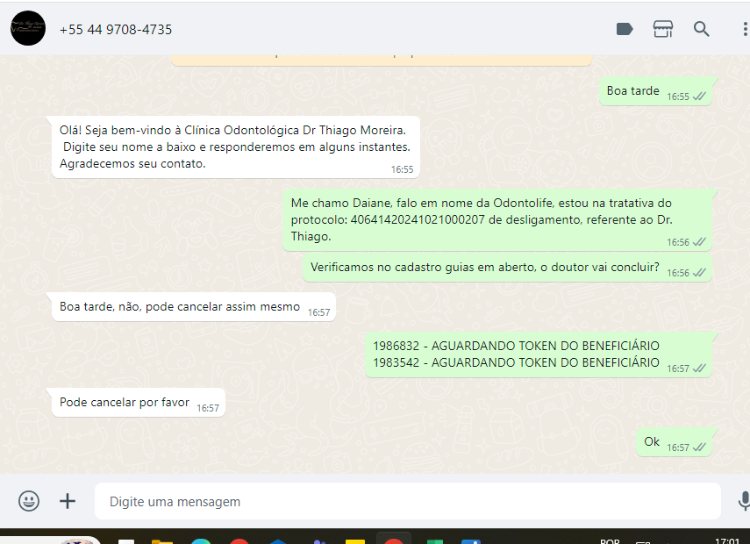Open the emoji picker
The image size is (750, 544).
[29, 501]
